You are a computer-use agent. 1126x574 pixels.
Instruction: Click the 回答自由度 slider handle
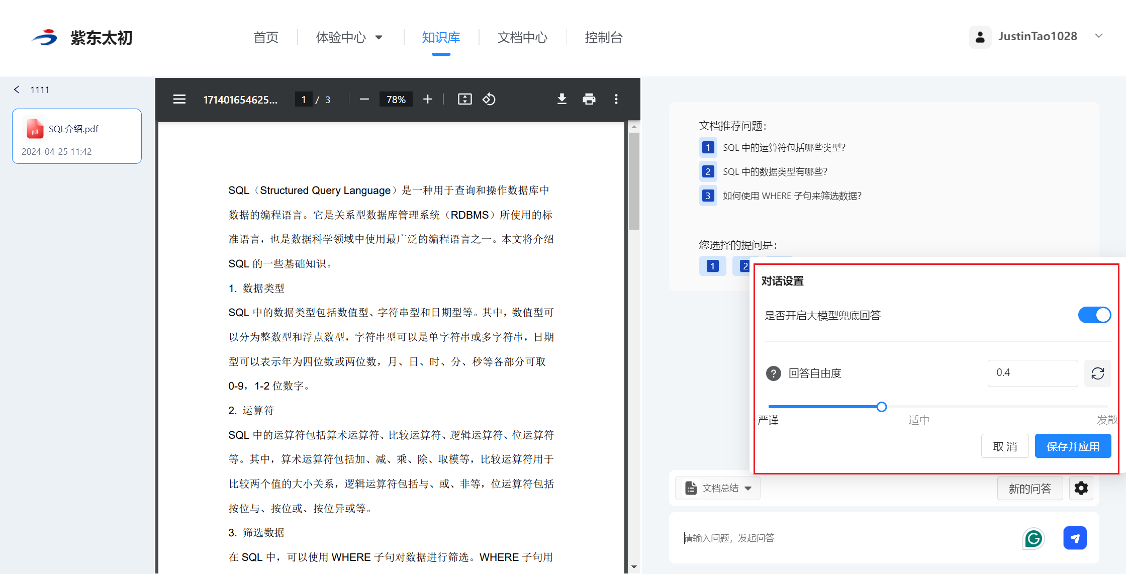pos(881,407)
